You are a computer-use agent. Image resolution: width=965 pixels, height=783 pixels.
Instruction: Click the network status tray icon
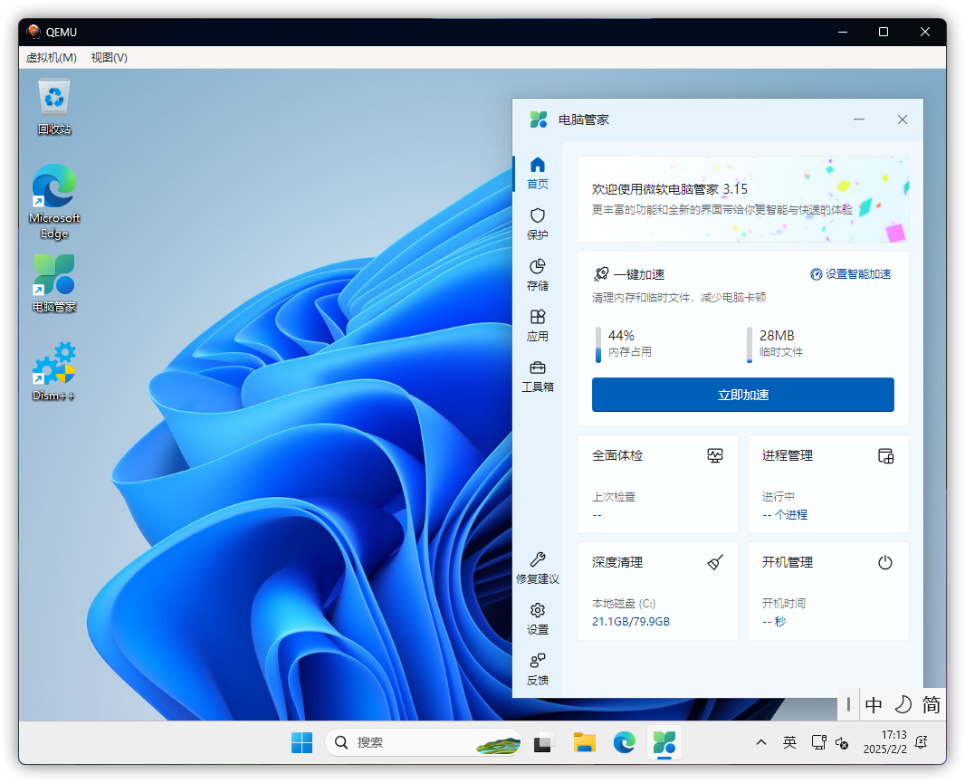tap(818, 742)
